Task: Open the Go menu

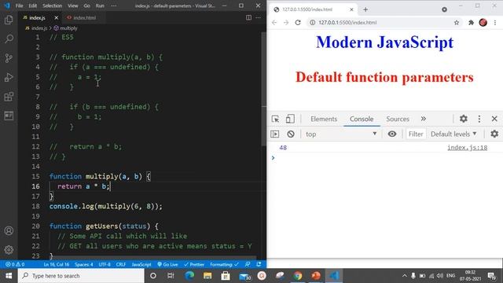Action: click(87, 6)
